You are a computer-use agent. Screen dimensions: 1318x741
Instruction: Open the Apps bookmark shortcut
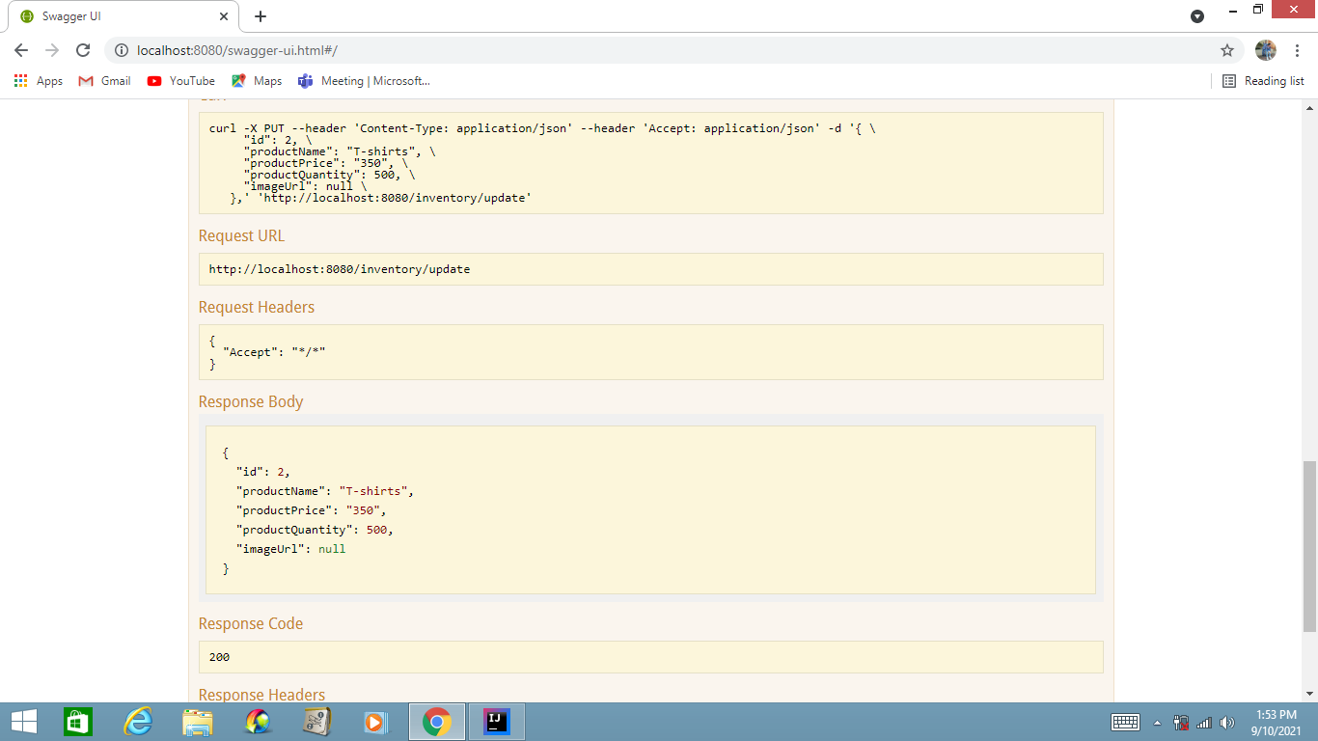(x=39, y=81)
